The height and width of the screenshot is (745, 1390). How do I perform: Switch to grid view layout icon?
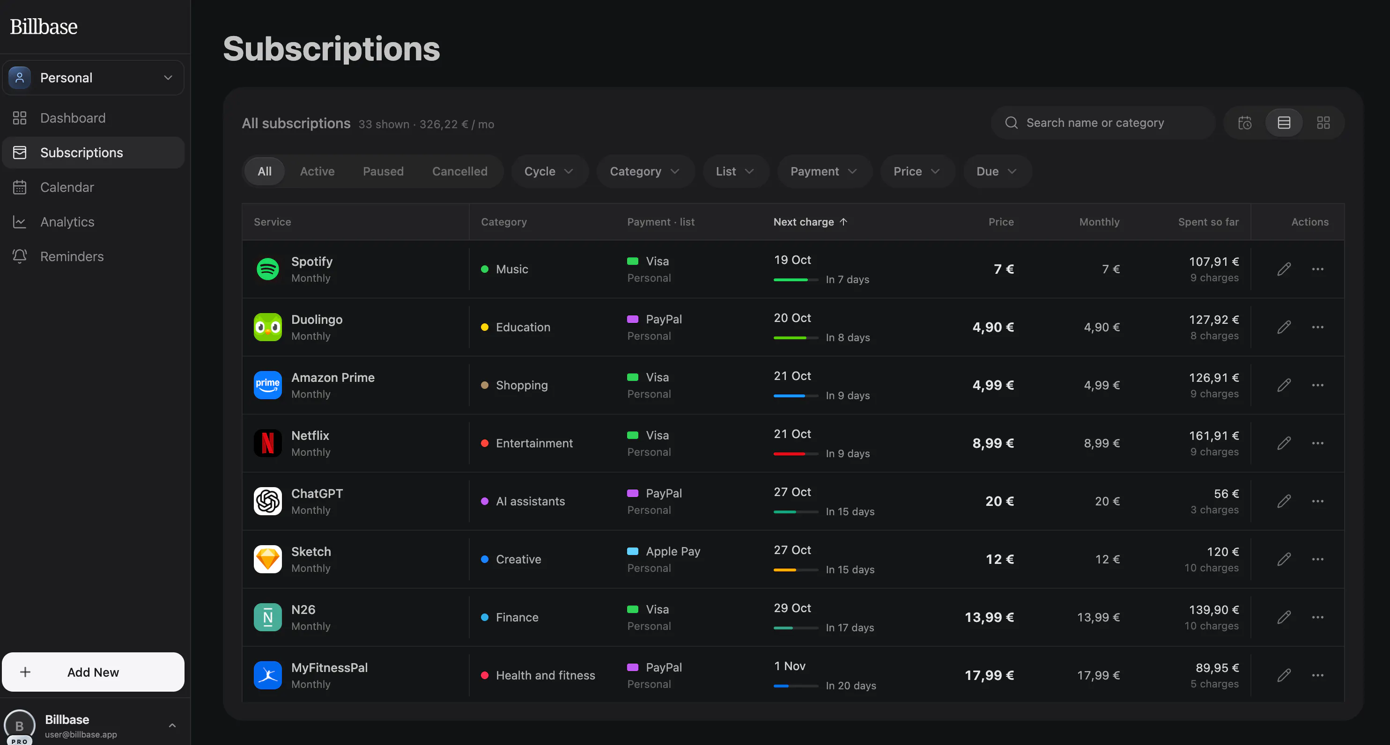(1323, 123)
